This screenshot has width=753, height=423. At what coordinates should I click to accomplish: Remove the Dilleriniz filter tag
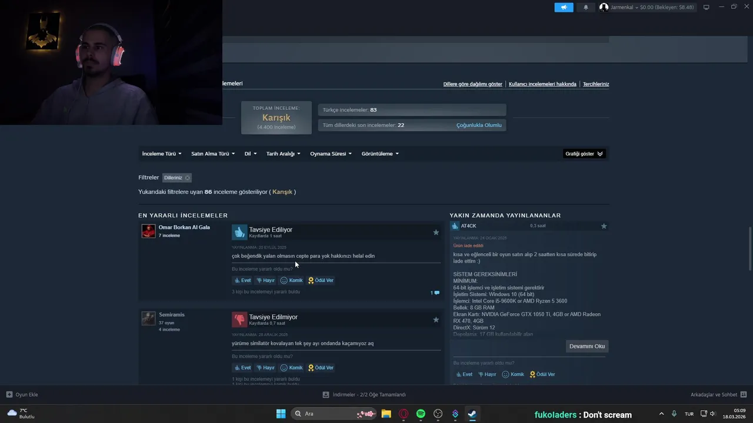pos(188,177)
